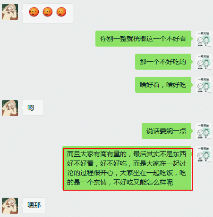
Task: Select the white '嗯' reply bubble
Action: coord(33,108)
